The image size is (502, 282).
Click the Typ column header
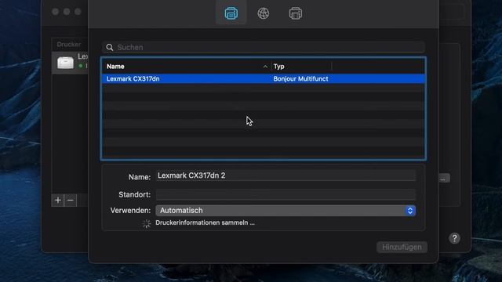tap(279, 67)
